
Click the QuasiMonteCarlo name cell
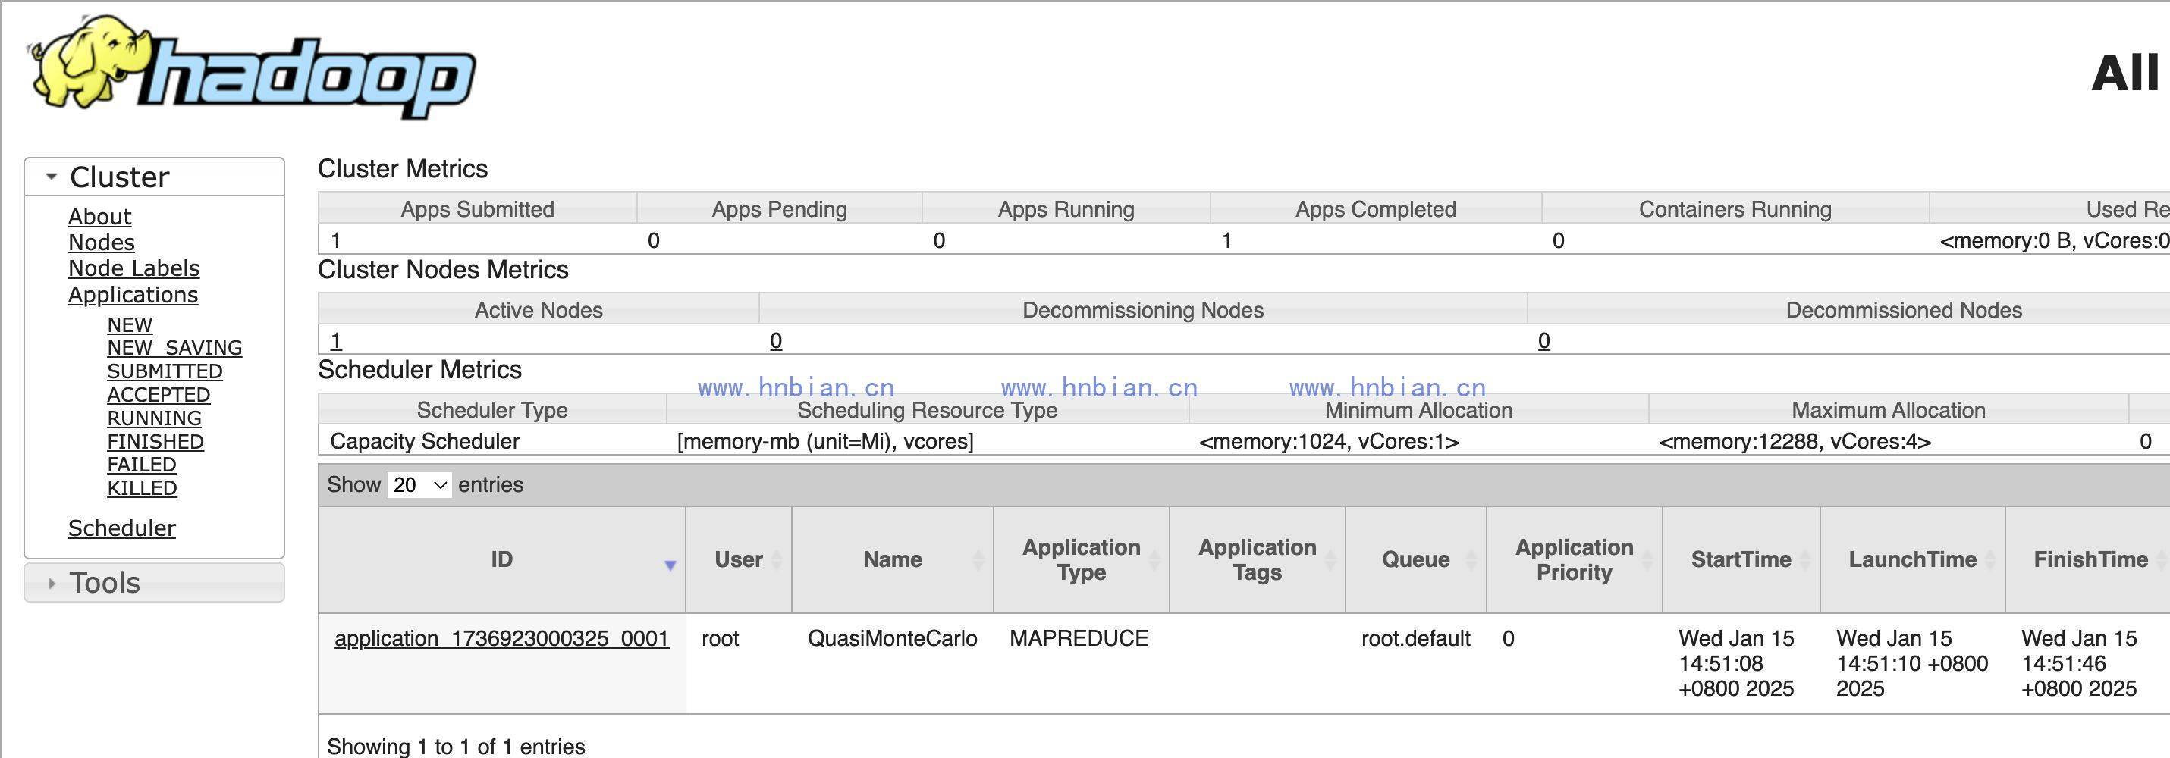point(893,638)
